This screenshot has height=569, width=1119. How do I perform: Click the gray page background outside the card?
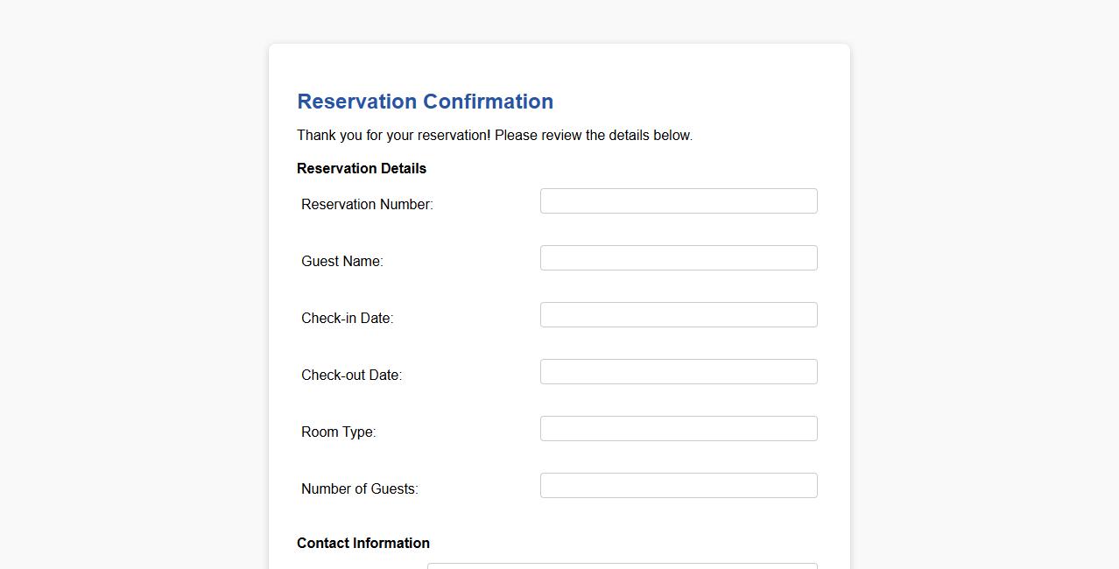(131, 263)
